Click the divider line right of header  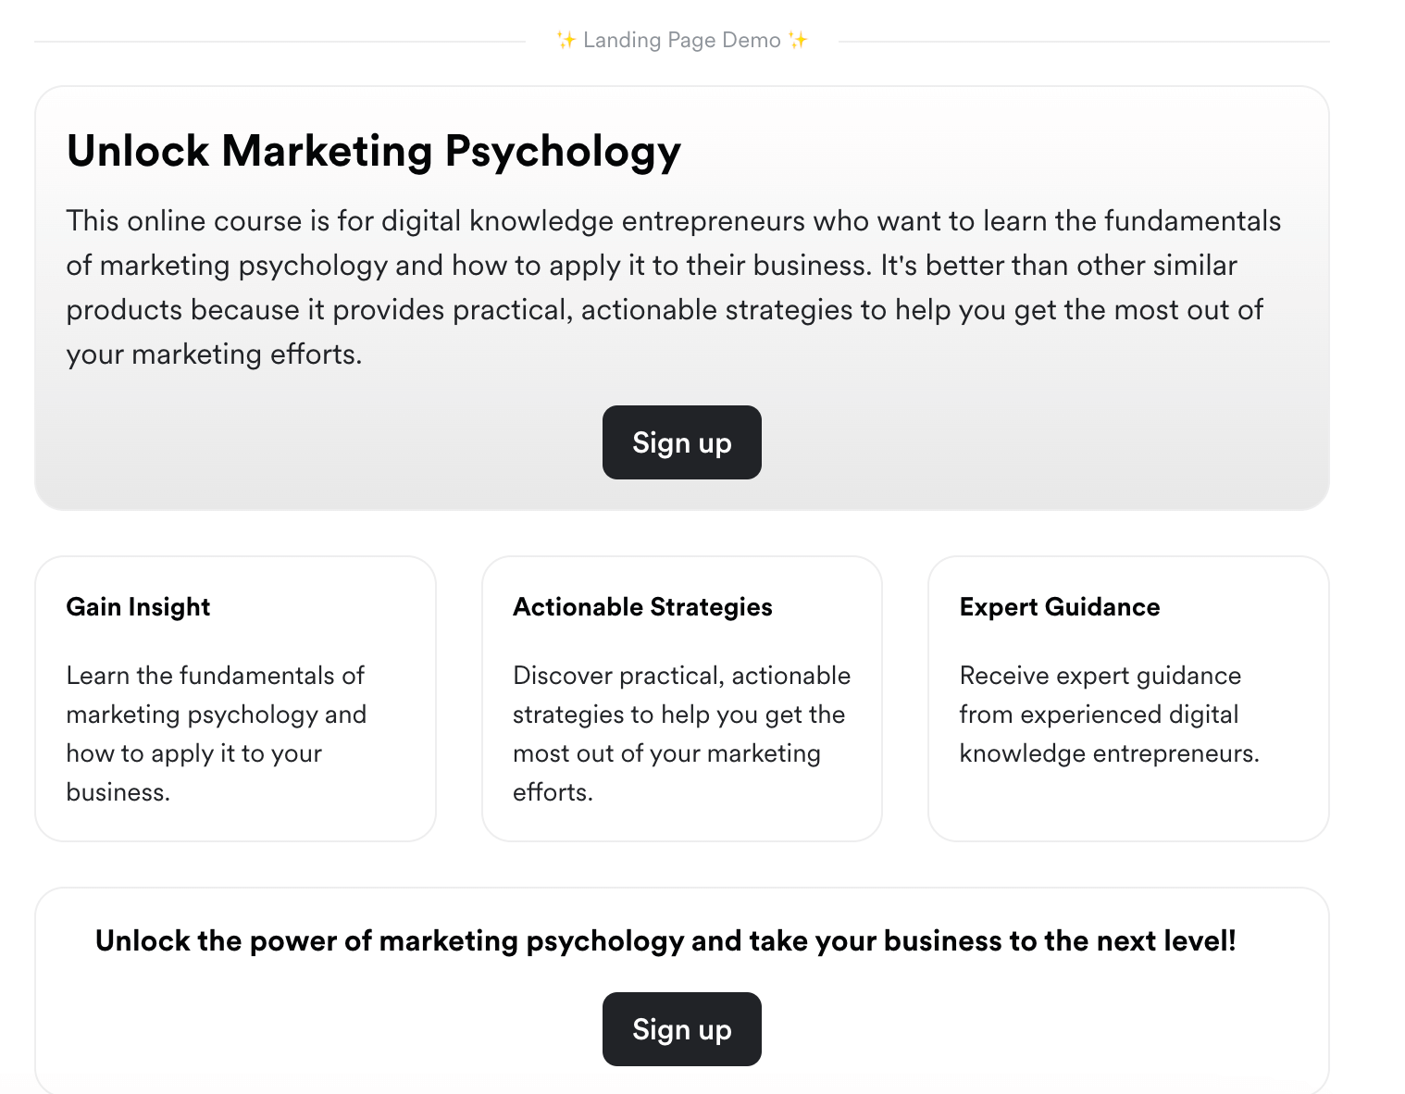pyautogui.click(x=1084, y=42)
